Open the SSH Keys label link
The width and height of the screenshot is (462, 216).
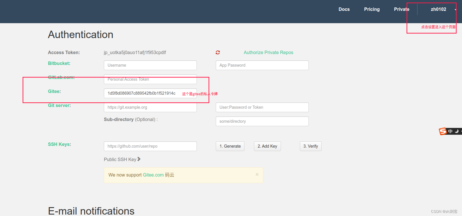59,144
